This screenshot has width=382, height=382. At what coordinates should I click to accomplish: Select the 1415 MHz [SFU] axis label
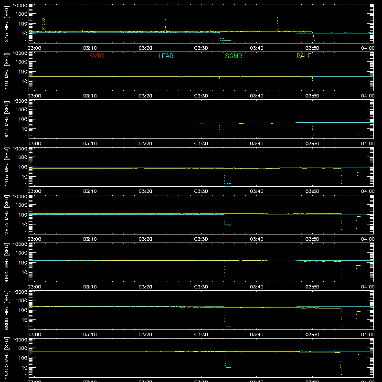coord(7,167)
